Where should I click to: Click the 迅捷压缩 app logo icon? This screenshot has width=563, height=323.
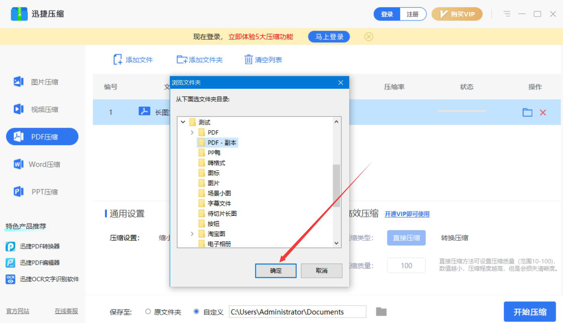[19, 14]
